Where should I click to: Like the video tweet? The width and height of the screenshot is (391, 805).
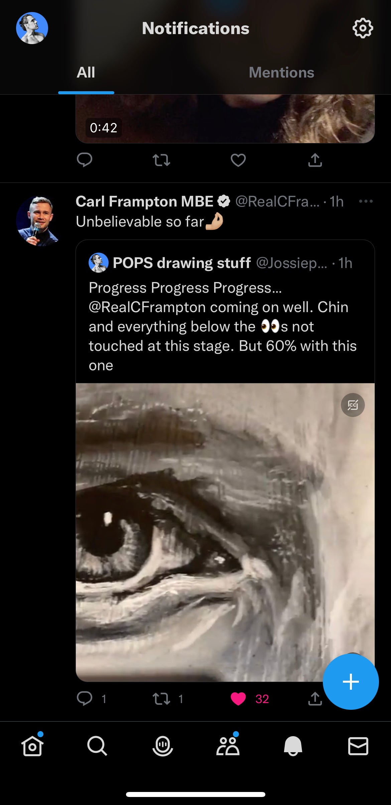[238, 160]
